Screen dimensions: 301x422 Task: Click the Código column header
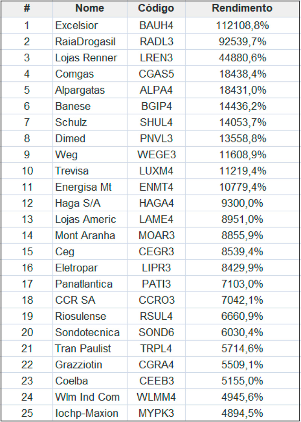pyautogui.click(x=156, y=8)
